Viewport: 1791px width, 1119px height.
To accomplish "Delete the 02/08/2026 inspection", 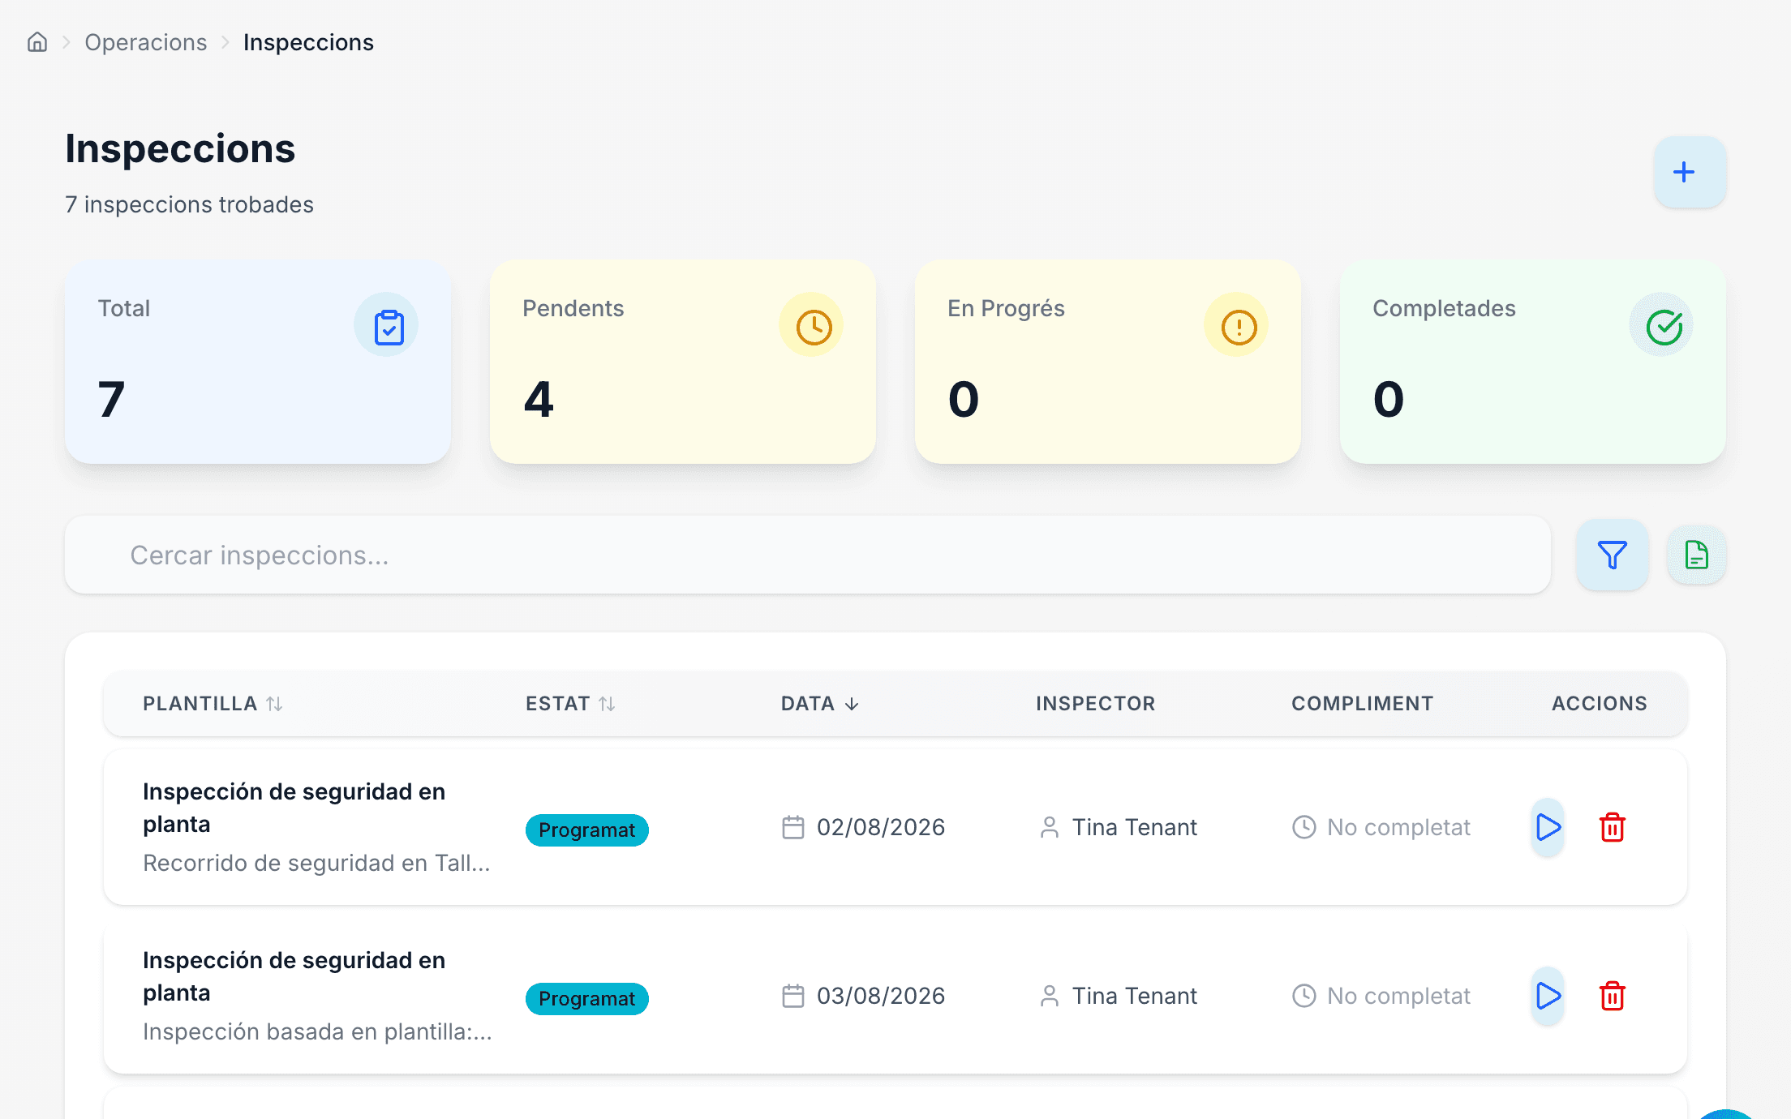I will pyautogui.click(x=1612, y=827).
